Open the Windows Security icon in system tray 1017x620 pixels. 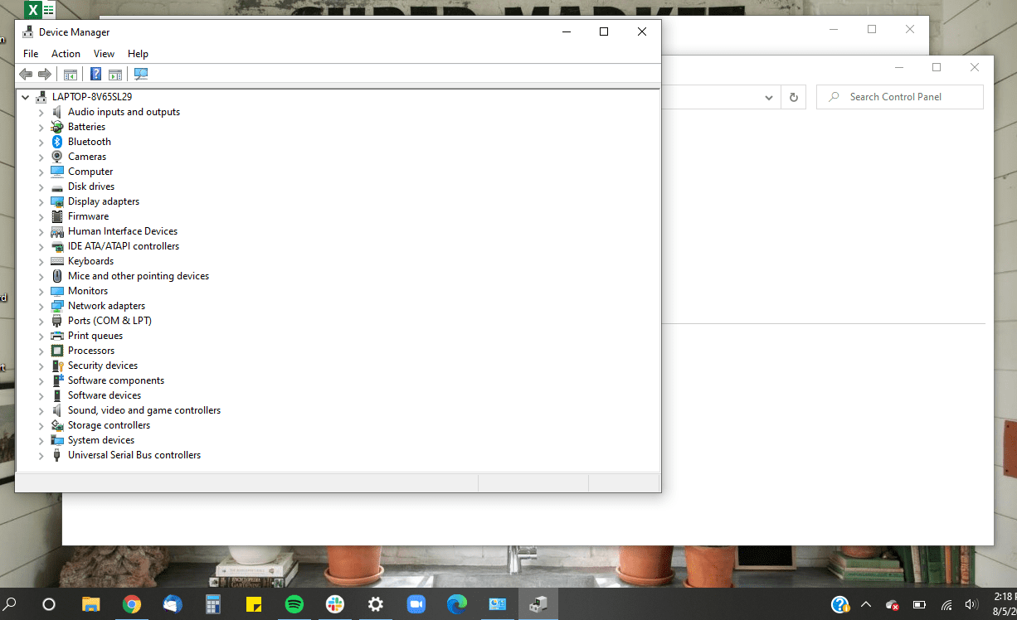click(x=840, y=604)
